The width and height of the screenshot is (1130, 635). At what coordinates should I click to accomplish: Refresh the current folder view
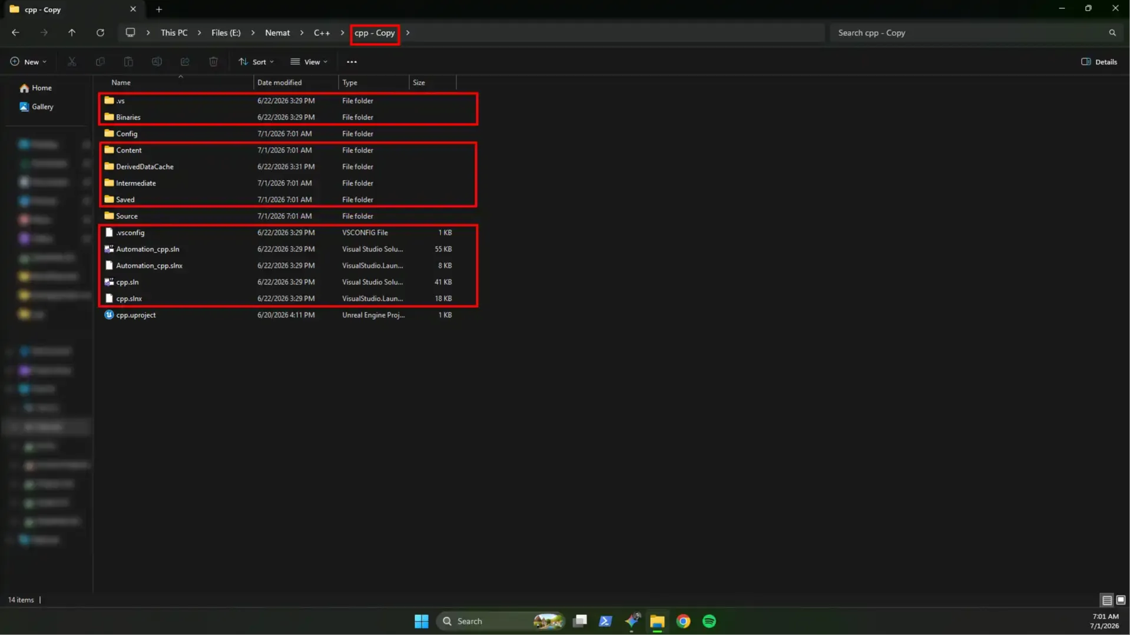100,33
